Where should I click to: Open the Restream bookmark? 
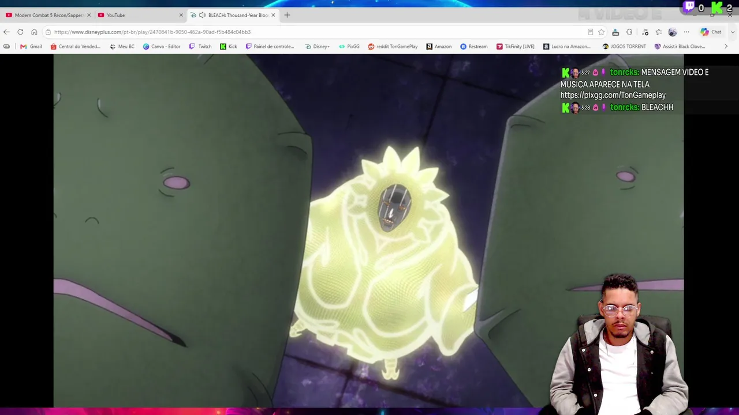coord(474,46)
